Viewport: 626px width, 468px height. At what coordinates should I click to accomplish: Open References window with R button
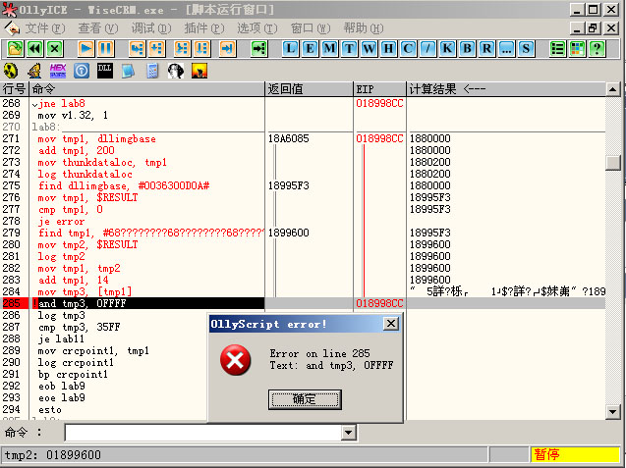tap(486, 49)
